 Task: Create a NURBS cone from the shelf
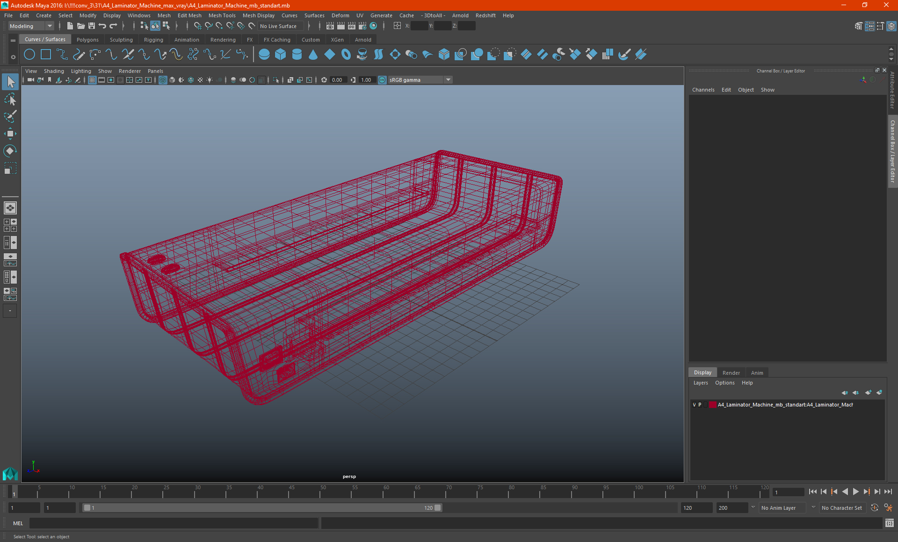pyautogui.click(x=313, y=55)
